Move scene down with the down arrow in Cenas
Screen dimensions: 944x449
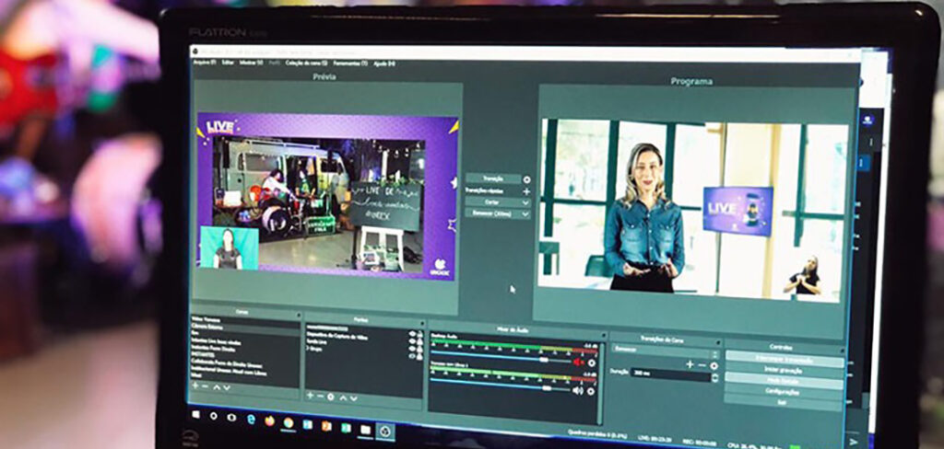pyautogui.click(x=227, y=387)
